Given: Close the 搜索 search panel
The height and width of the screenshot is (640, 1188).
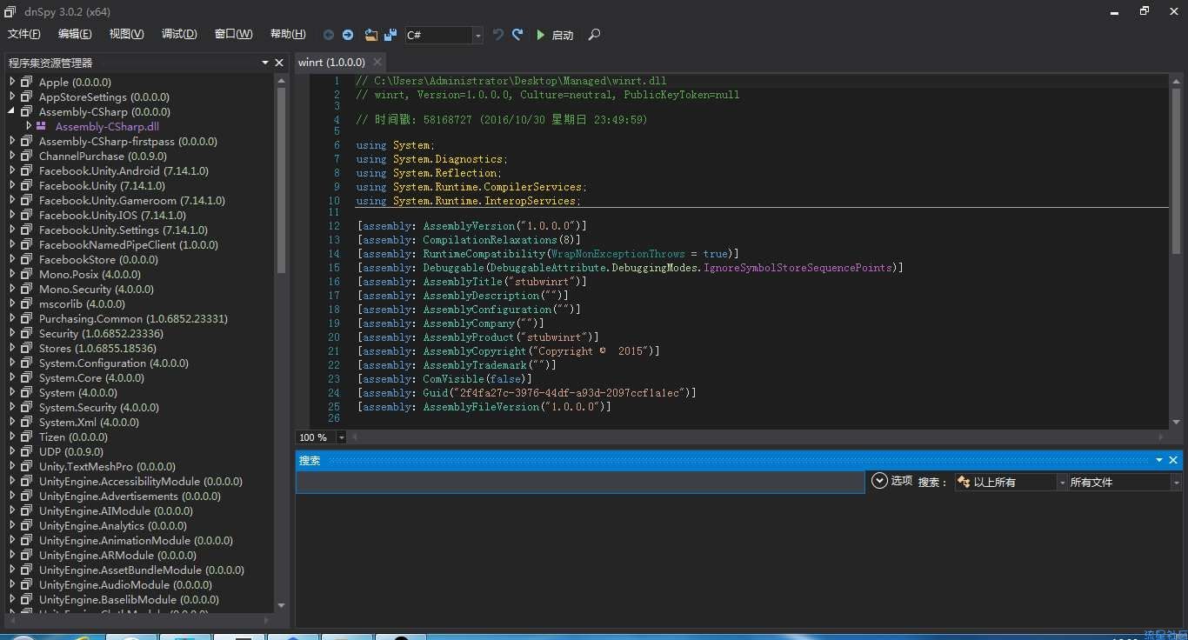Looking at the screenshot, I should [x=1173, y=460].
